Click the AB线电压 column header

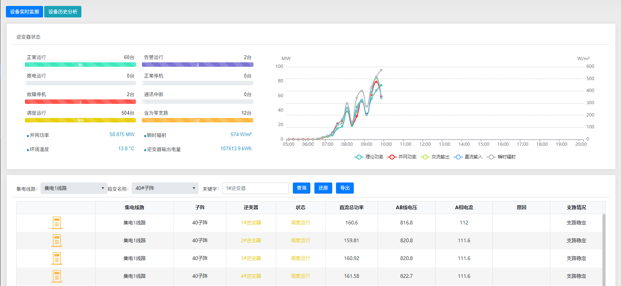407,207
